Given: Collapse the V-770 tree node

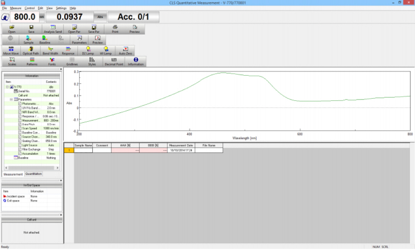Looking at the screenshot, I should [7, 87].
